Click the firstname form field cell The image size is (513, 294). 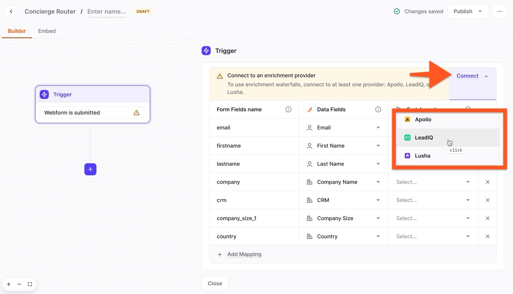254,146
